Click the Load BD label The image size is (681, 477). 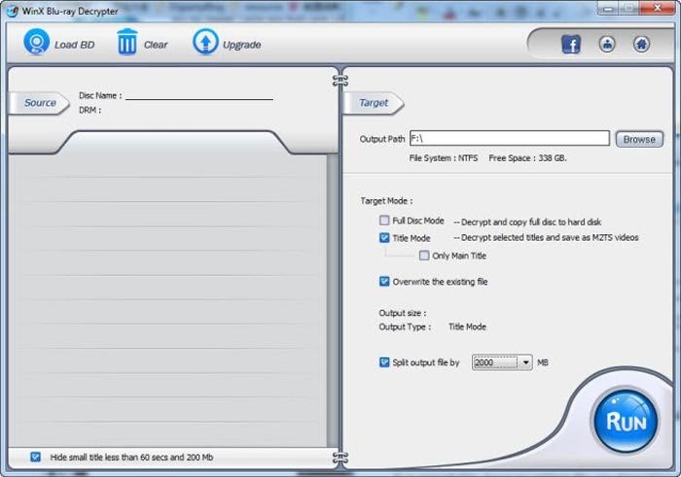74,45
